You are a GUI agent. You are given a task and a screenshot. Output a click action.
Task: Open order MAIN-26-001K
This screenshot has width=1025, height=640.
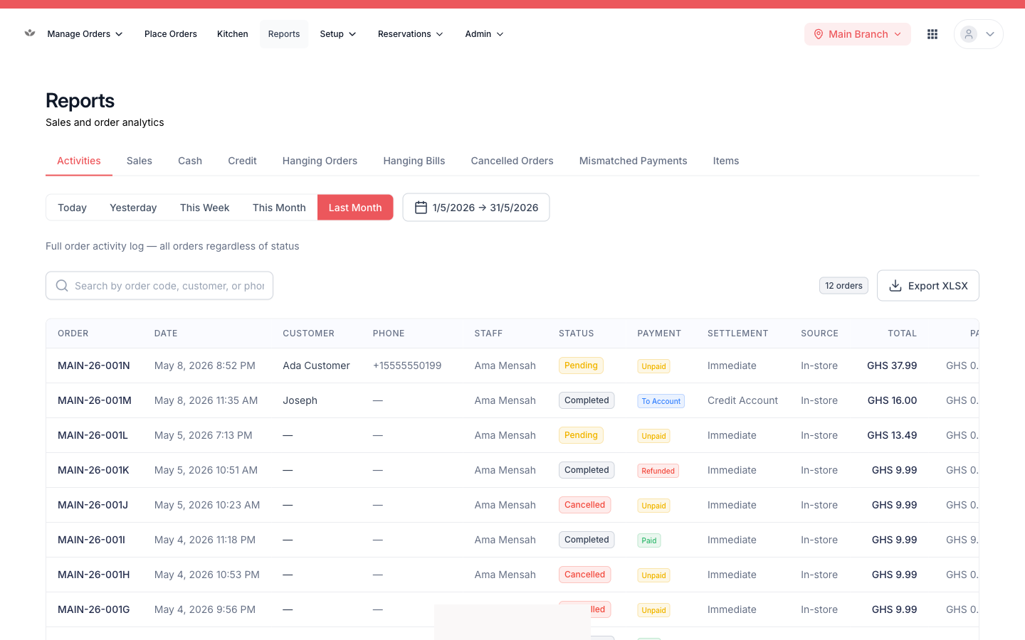(93, 470)
